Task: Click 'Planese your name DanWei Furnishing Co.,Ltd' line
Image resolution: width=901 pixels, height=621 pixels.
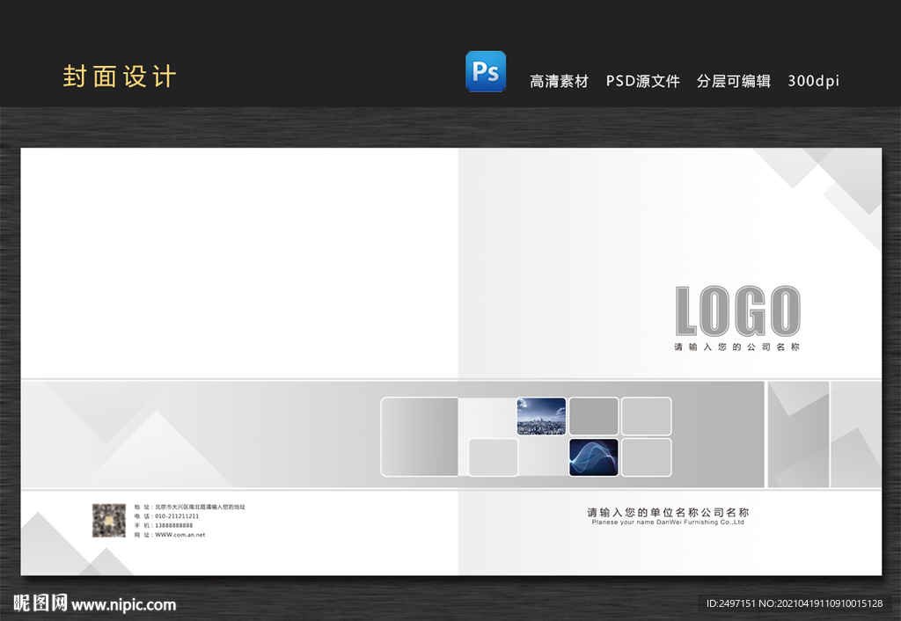Action: (668, 522)
